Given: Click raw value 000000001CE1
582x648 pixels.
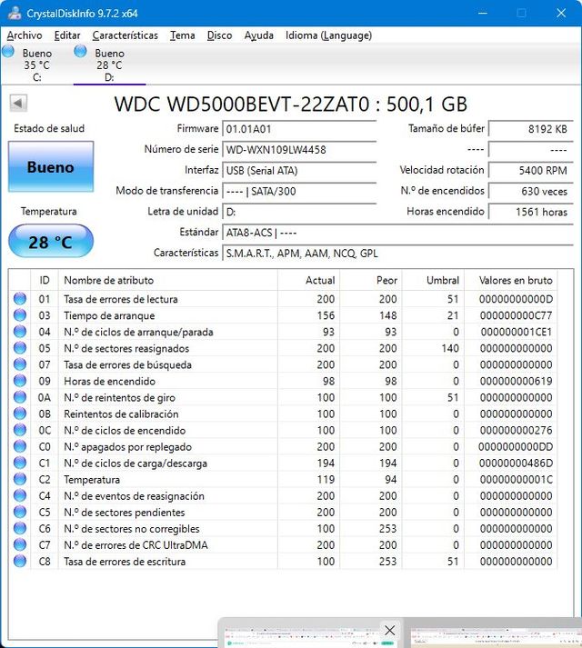Looking at the screenshot, I should coord(517,332).
